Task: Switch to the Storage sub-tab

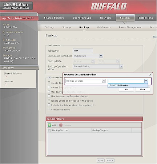Action: [x=67, y=27]
